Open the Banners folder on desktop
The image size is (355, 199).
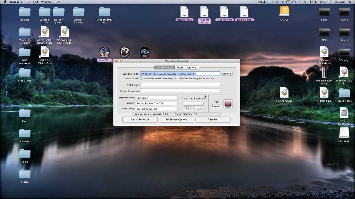click(x=25, y=133)
